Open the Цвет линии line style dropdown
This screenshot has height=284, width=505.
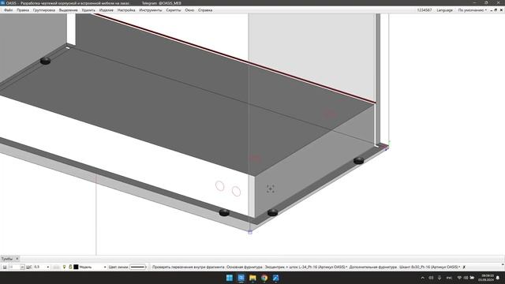138,267
